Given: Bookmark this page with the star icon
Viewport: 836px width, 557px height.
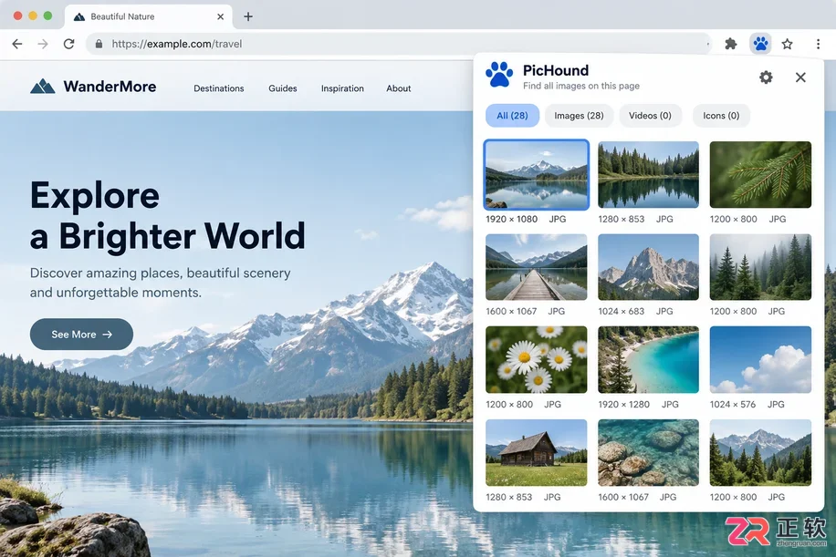Looking at the screenshot, I should click(x=787, y=44).
